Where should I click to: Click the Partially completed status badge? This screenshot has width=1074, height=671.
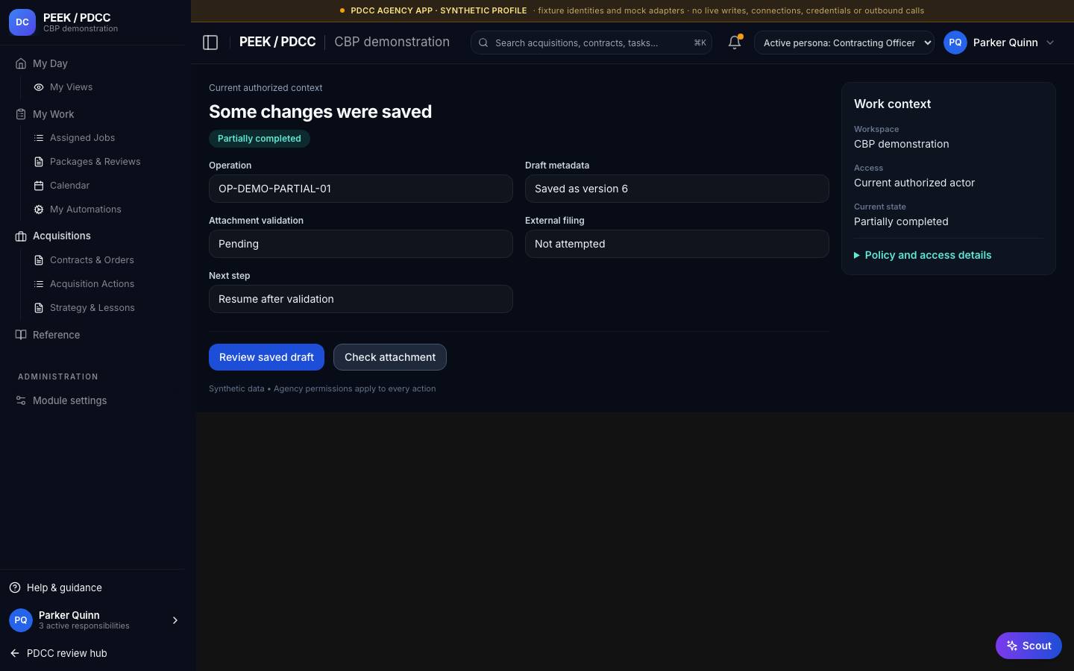[260, 139]
